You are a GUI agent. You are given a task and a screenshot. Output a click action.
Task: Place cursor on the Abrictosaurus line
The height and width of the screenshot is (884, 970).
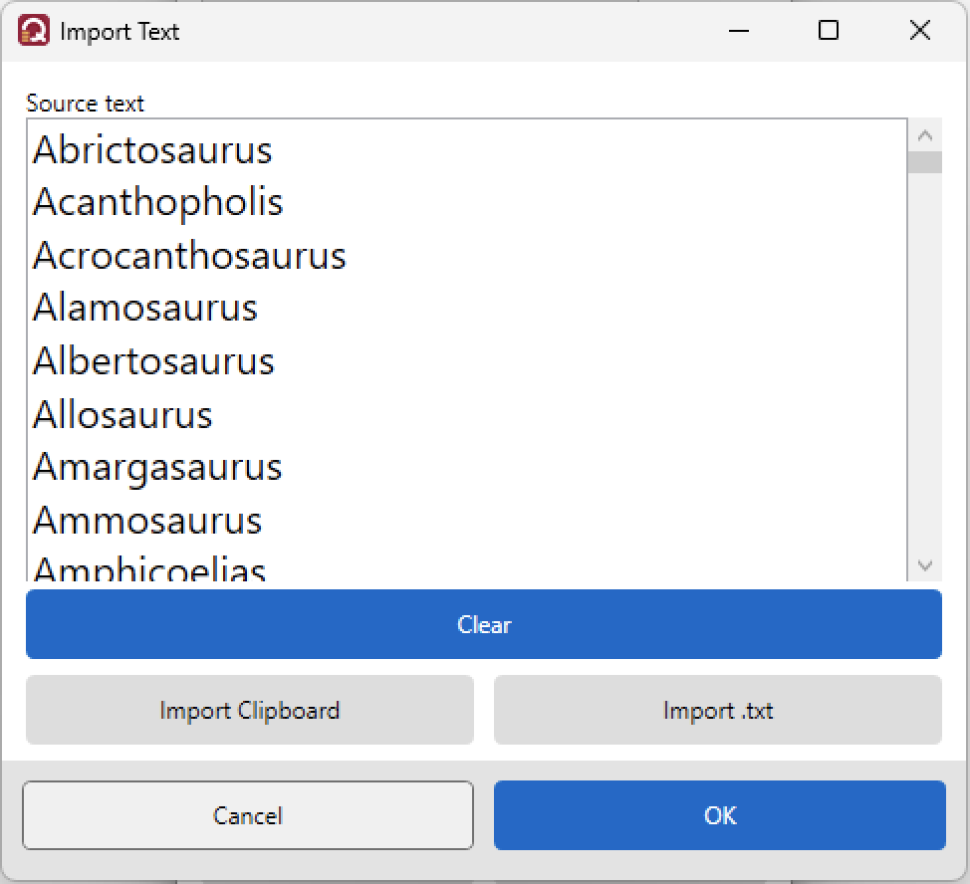(x=152, y=150)
